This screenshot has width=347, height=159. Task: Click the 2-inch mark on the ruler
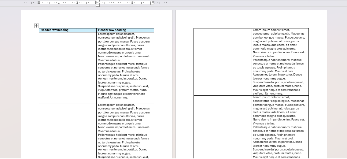77,2
